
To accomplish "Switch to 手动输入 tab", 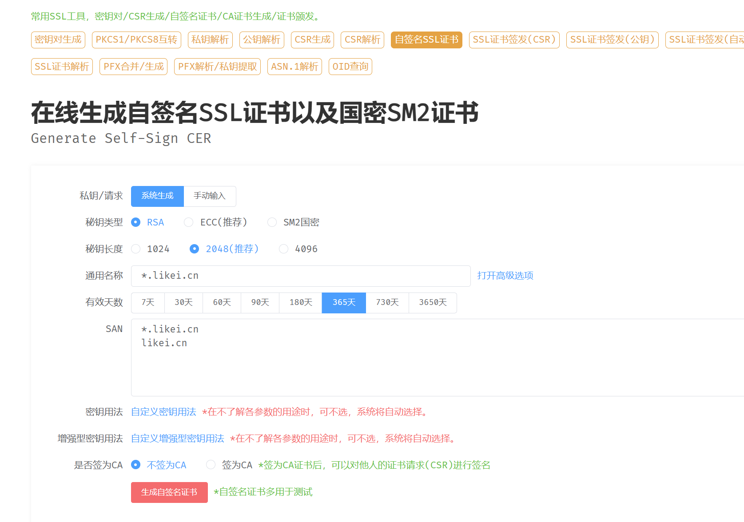I will (210, 196).
